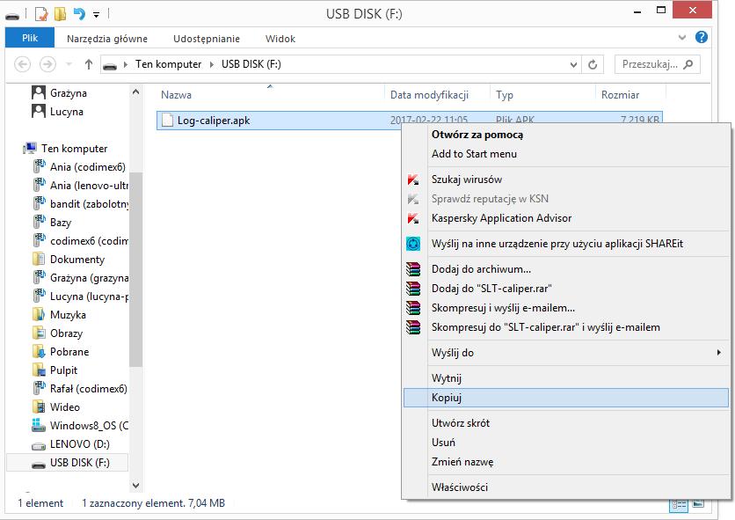Open the Dokumenty folder
The image size is (735, 520).
(x=69, y=259)
